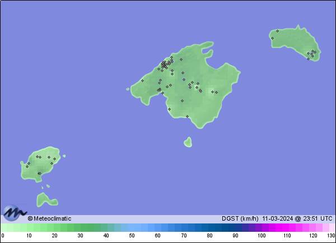Click Cabrera island south of Mallorca
Screen dimensions: 336x243
point(188,142)
